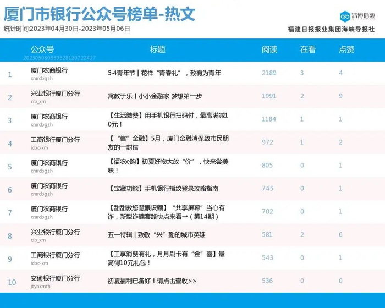Click account ID cib_xm in rank 2 row

tap(38, 101)
